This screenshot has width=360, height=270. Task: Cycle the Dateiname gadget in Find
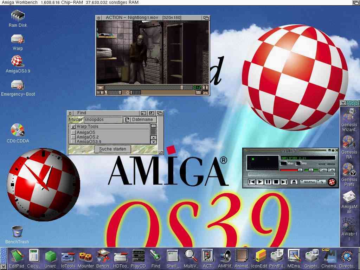[x=141, y=119]
